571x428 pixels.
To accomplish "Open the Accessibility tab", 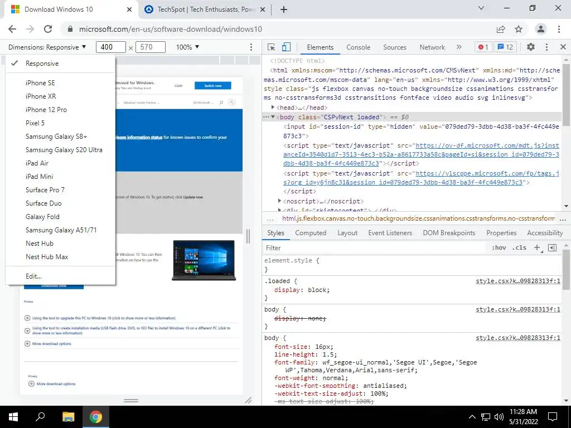I will click(545, 233).
